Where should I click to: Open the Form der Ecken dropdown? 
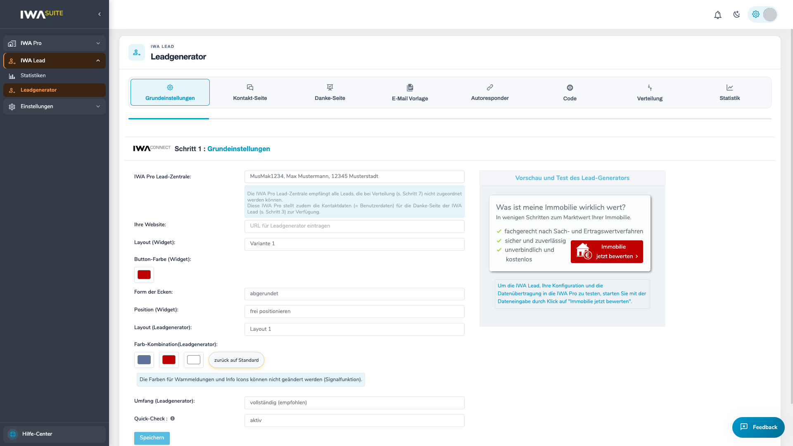coord(354,294)
